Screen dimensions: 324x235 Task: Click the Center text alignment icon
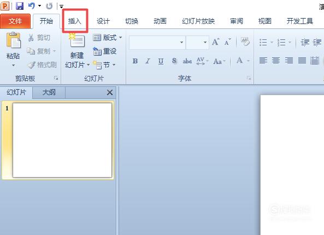[x=276, y=61]
